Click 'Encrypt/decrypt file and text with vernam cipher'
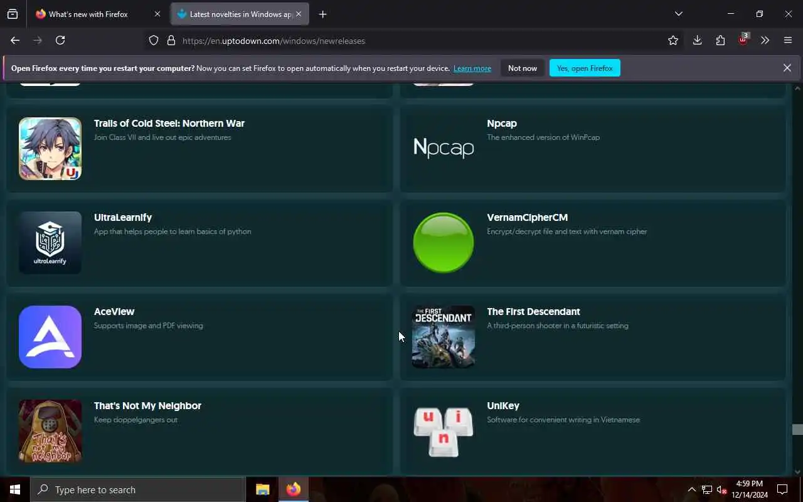 pyautogui.click(x=567, y=232)
